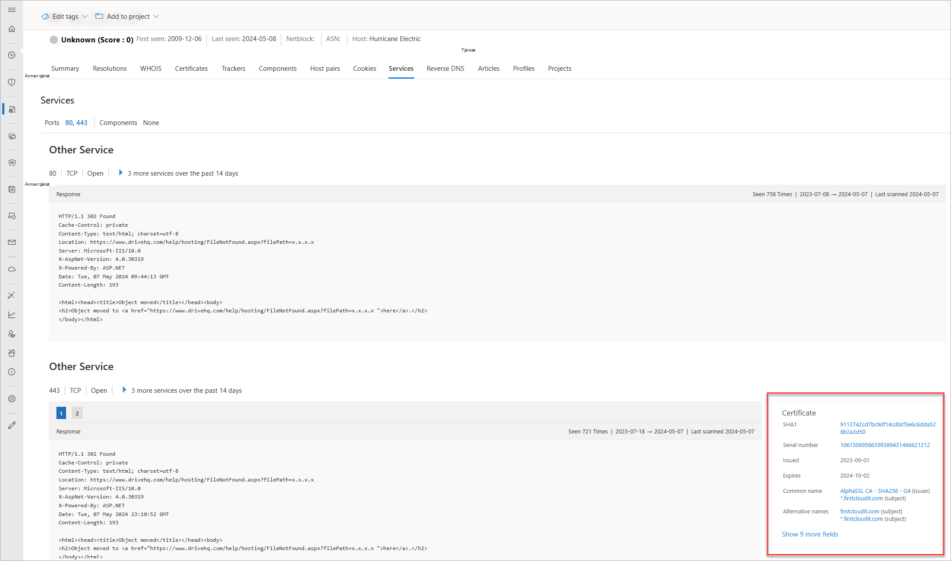Open the settings gear icon
Screen dimensions: 951x561
pyautogui.click(x=12, y=398)
